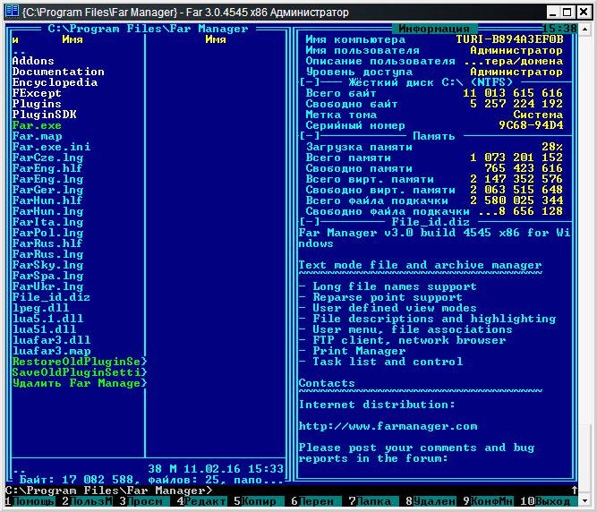
Task: Select the FarUkr.lng file
Action: click(47, 286)
